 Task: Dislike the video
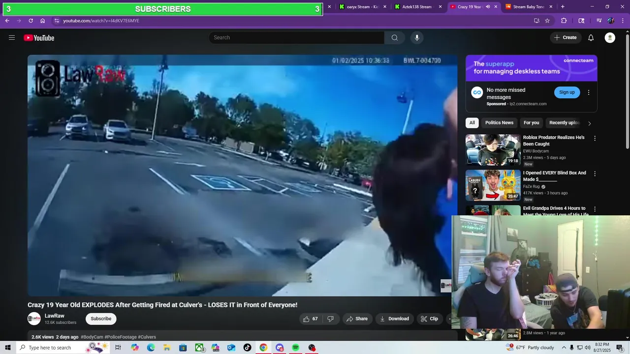(330, 319)
